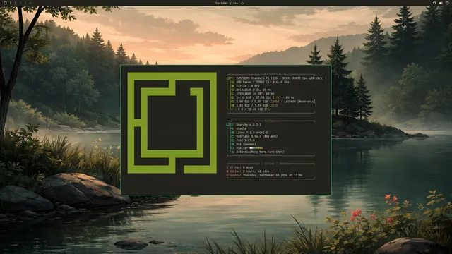
Task: Switch to workspace 5 in the top bar
Action: [30, 3]
